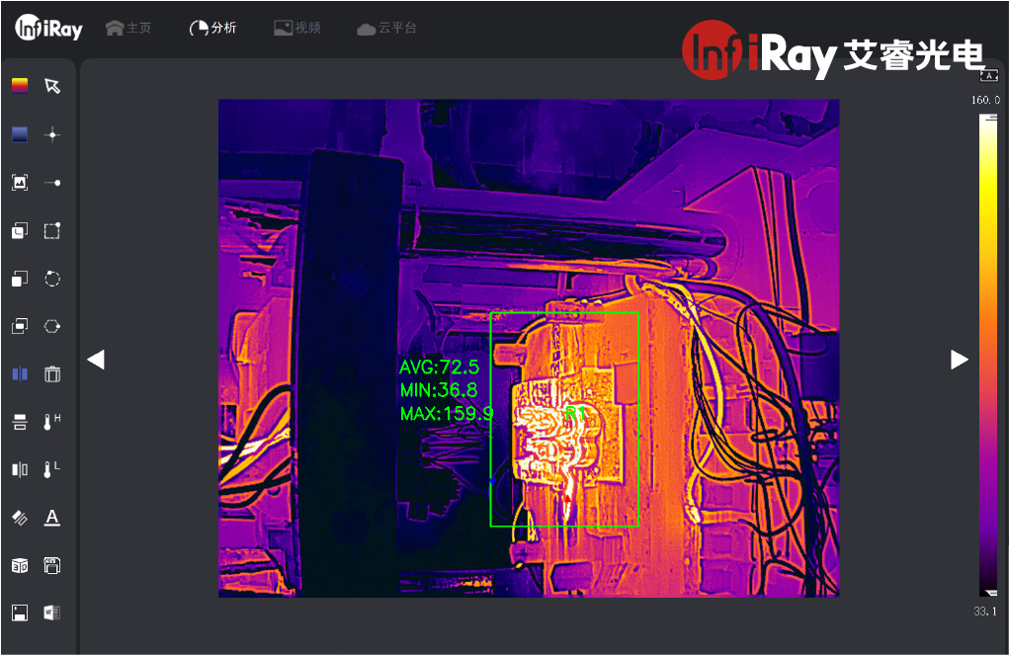Screen dimensions: 1009x655
Task: Toggle the highest temperature marker
Action: (52, 422)
